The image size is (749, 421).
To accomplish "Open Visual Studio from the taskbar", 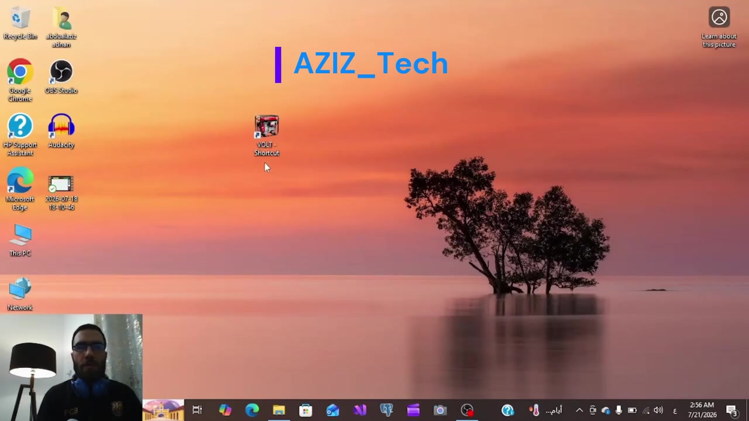I will [x=359, y=410].
